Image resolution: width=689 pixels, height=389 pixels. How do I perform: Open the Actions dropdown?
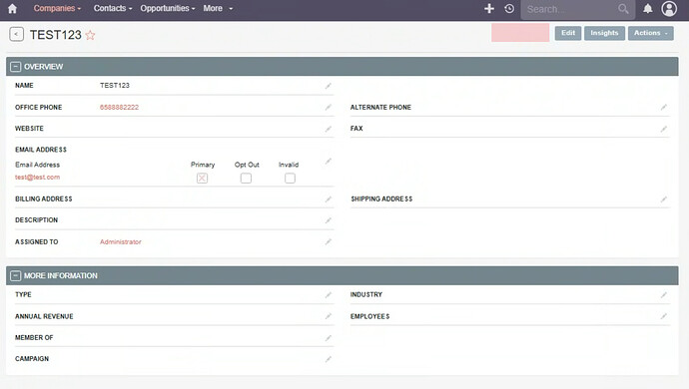651,33
